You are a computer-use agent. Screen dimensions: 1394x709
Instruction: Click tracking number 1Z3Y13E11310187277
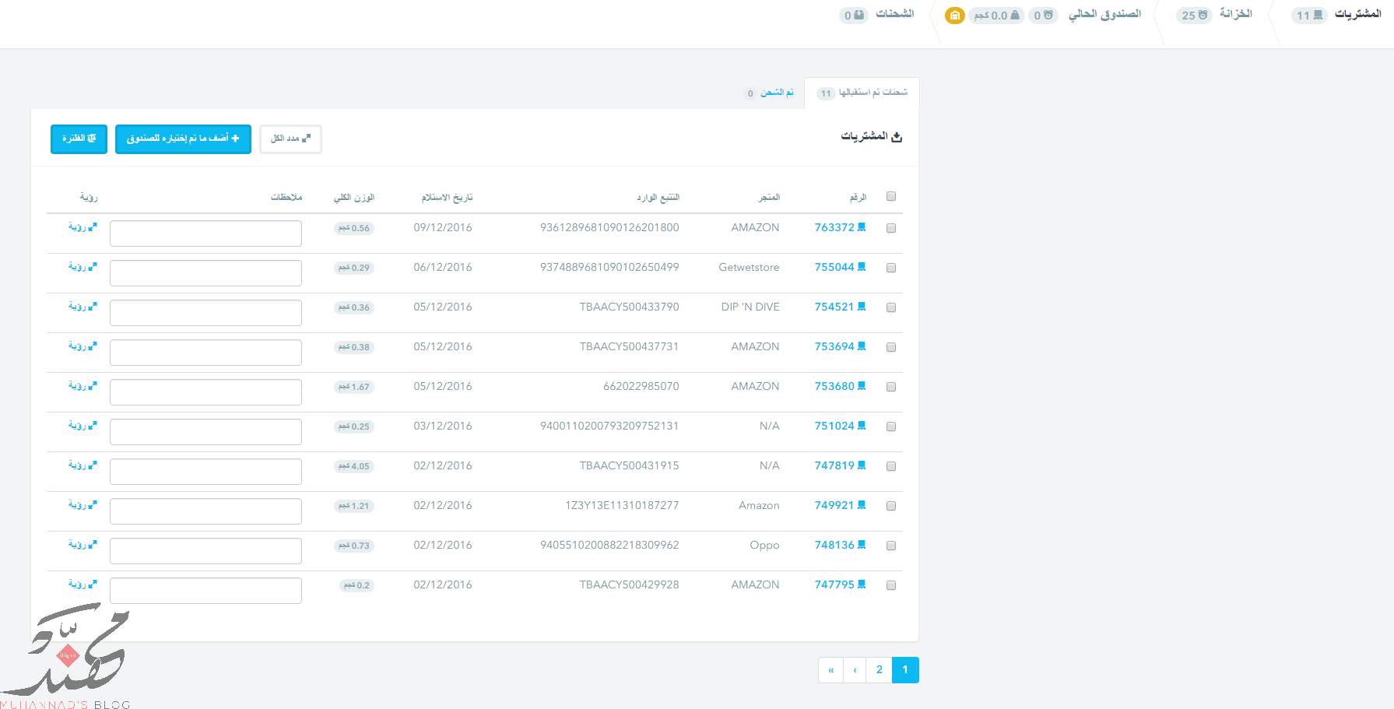(622, 505)
